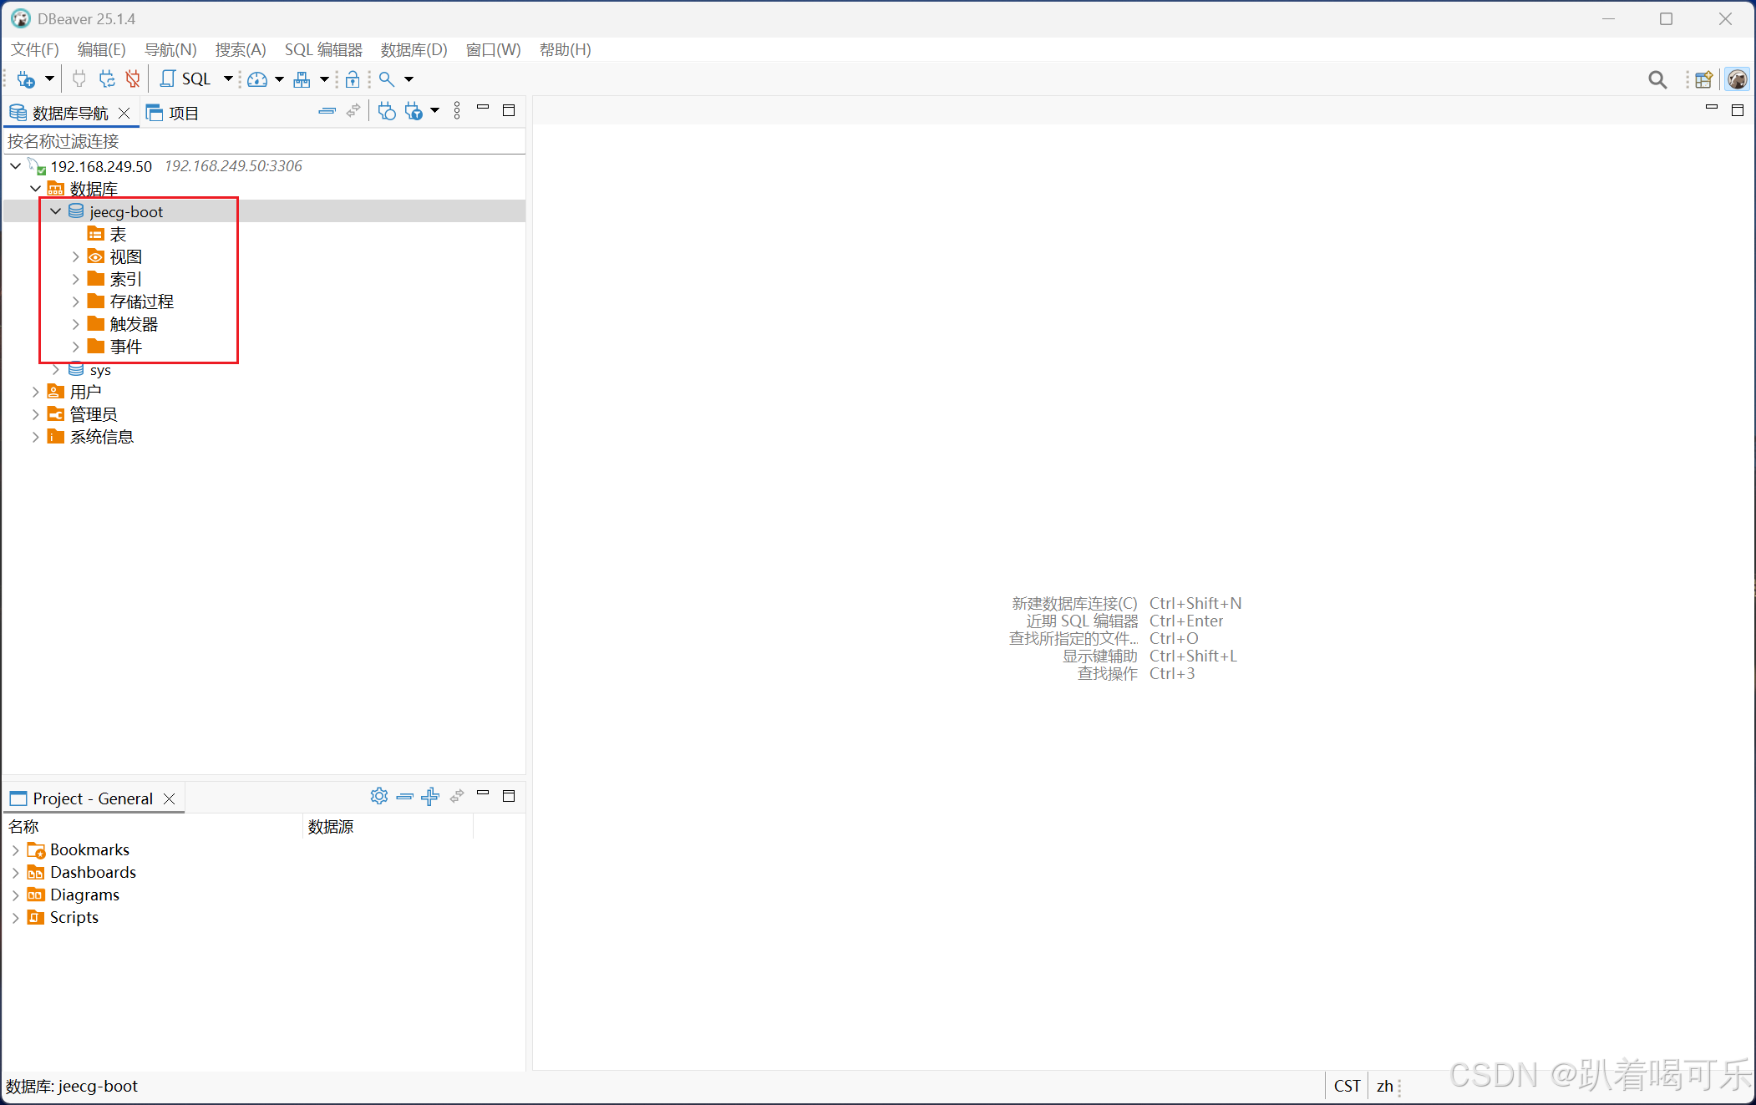Toggle link with editor in navigator
Viewport: 1756px width, 1105px height.
click(354, 111)
